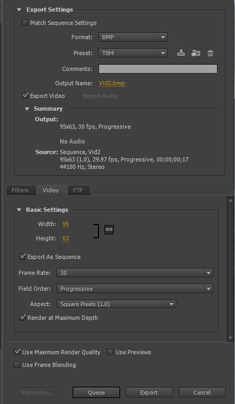This screenshot has height=404, width=235.
Task: Toggle Export As Sequence checkbox
Action: click(x=22, y=257)
